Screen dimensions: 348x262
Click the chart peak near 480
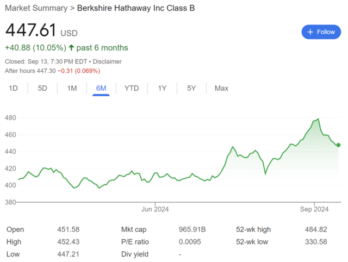tap(319, 119)
